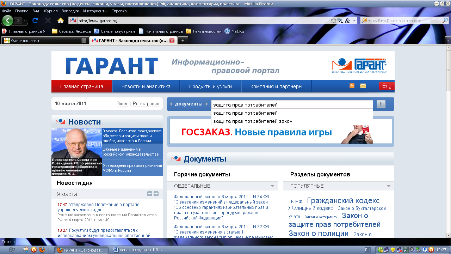Open Жилищный кодекс link
Image resolution: width=451 pixels, height=254 pixels.
[310, 208]
